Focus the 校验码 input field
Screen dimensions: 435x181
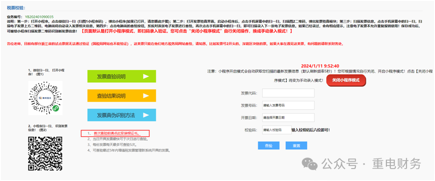pos(276,130)
